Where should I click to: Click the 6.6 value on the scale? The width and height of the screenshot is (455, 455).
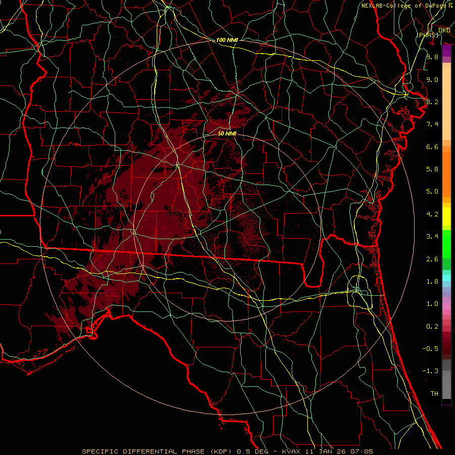[x=432, y=147]
